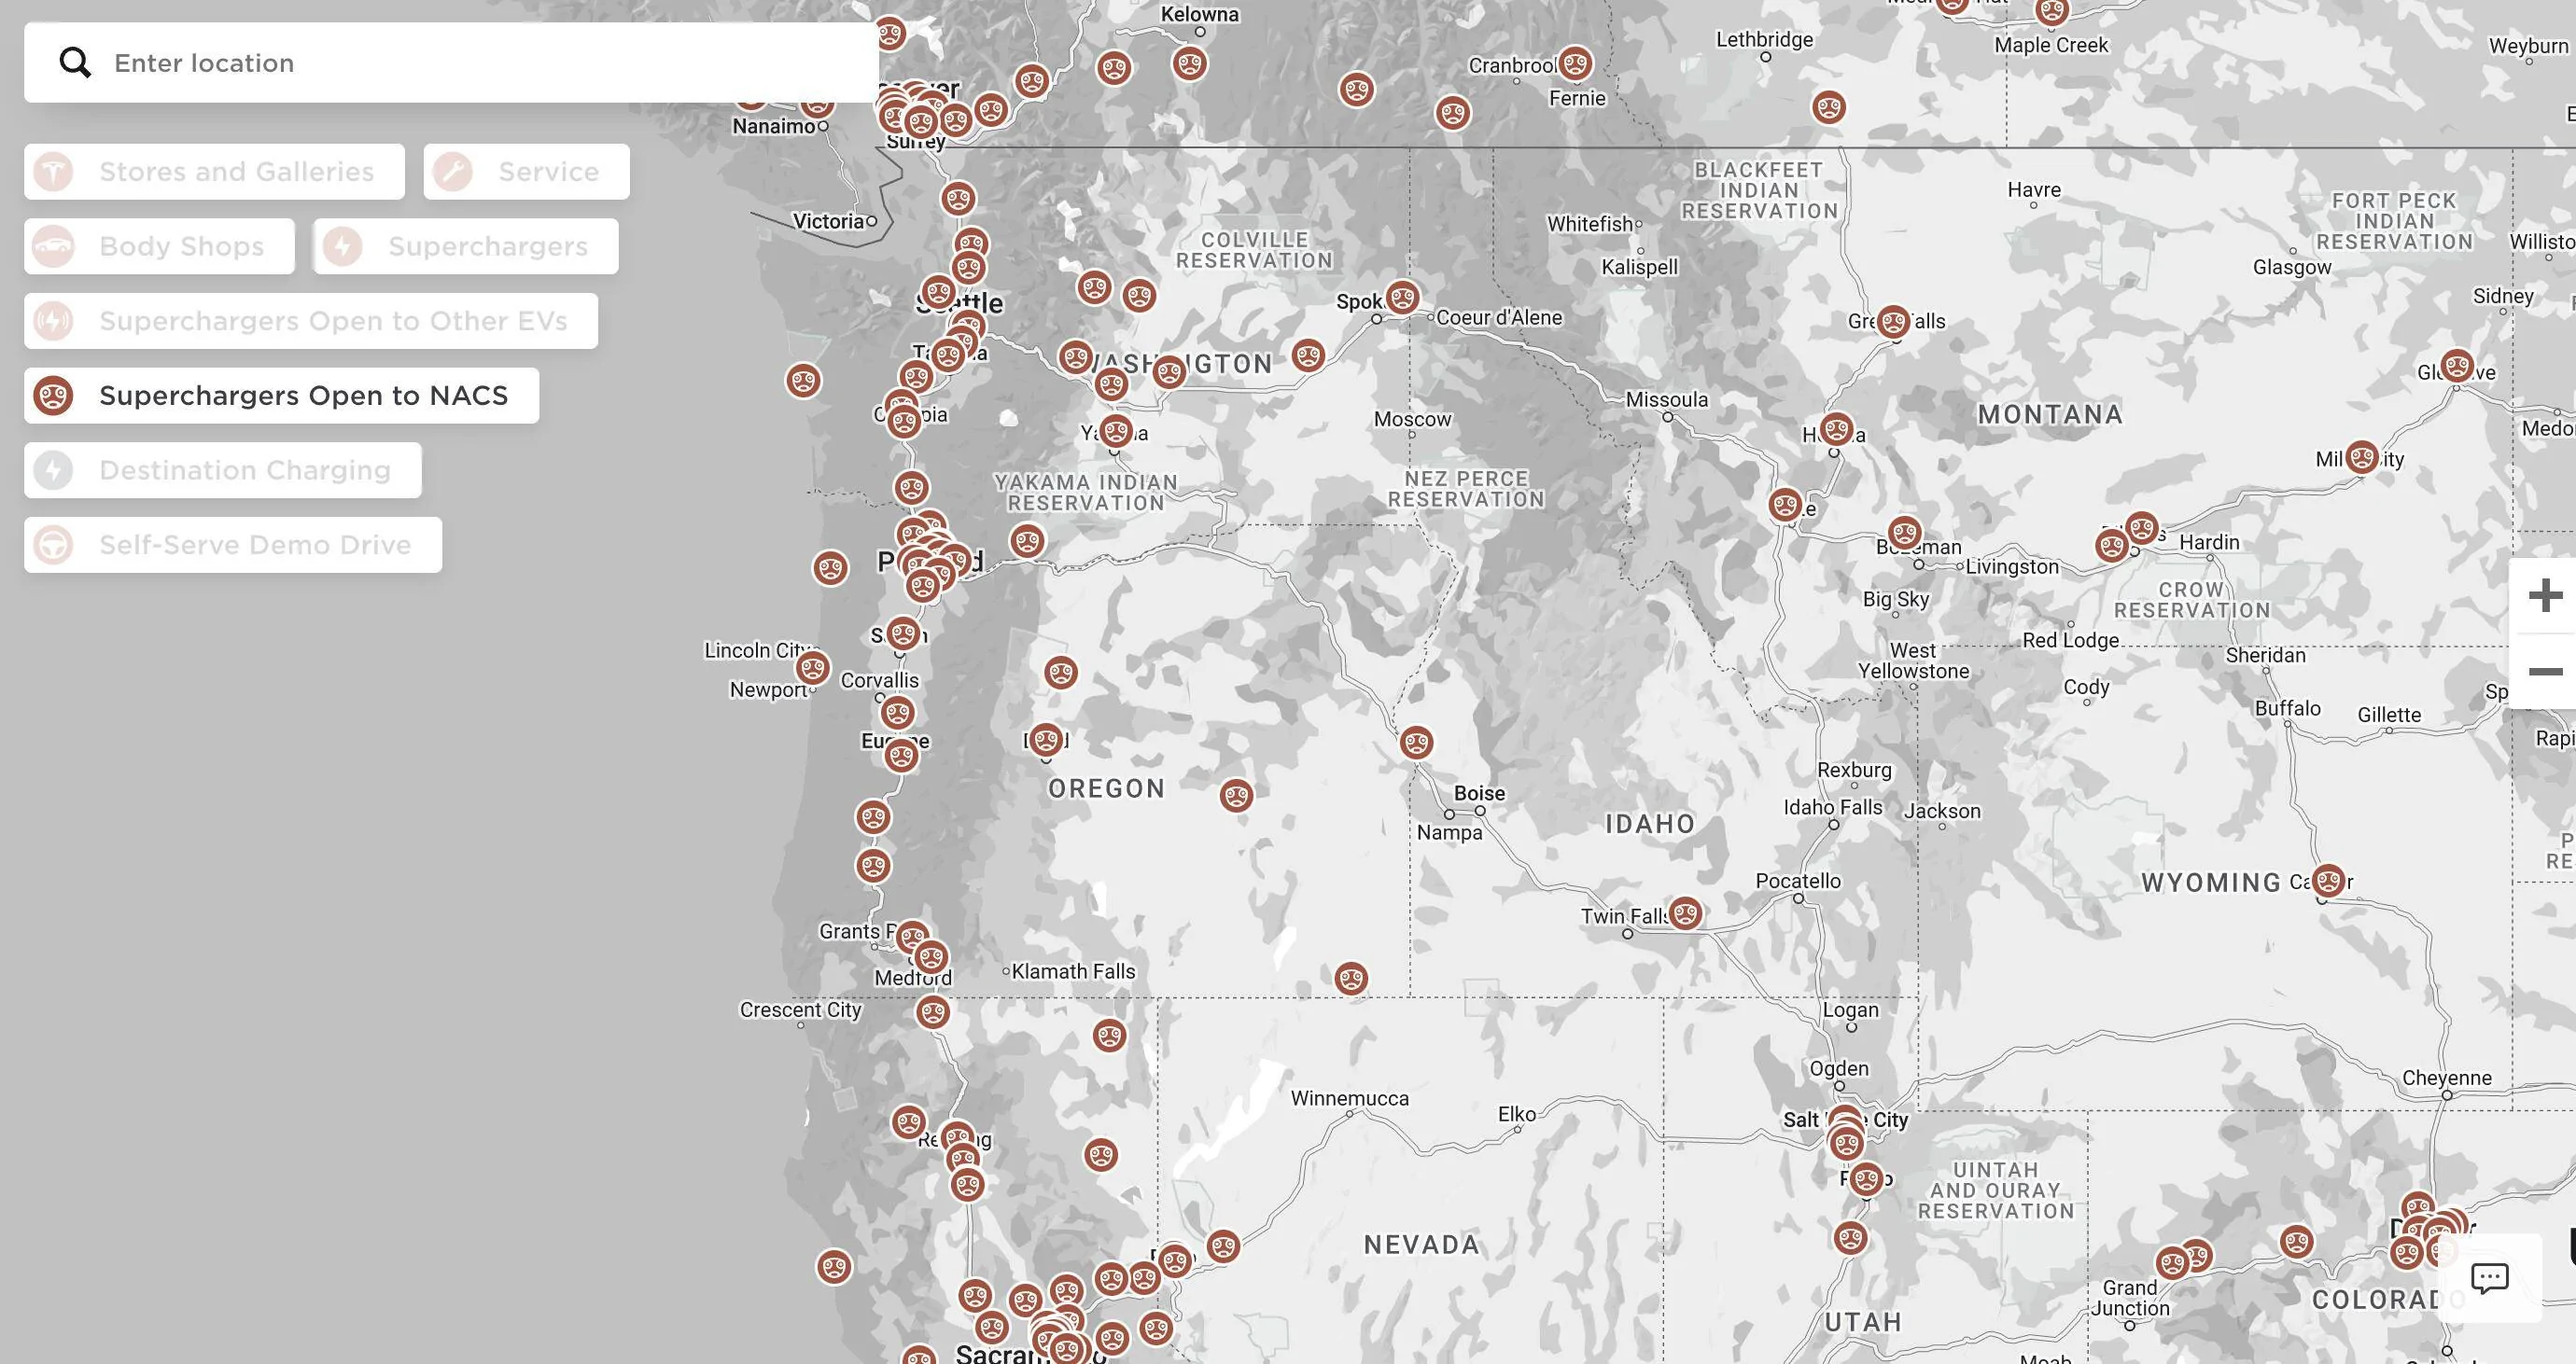Click the Enter location search field
The width and height of the screenshot is (2576, 1364).
coord(451,63)
